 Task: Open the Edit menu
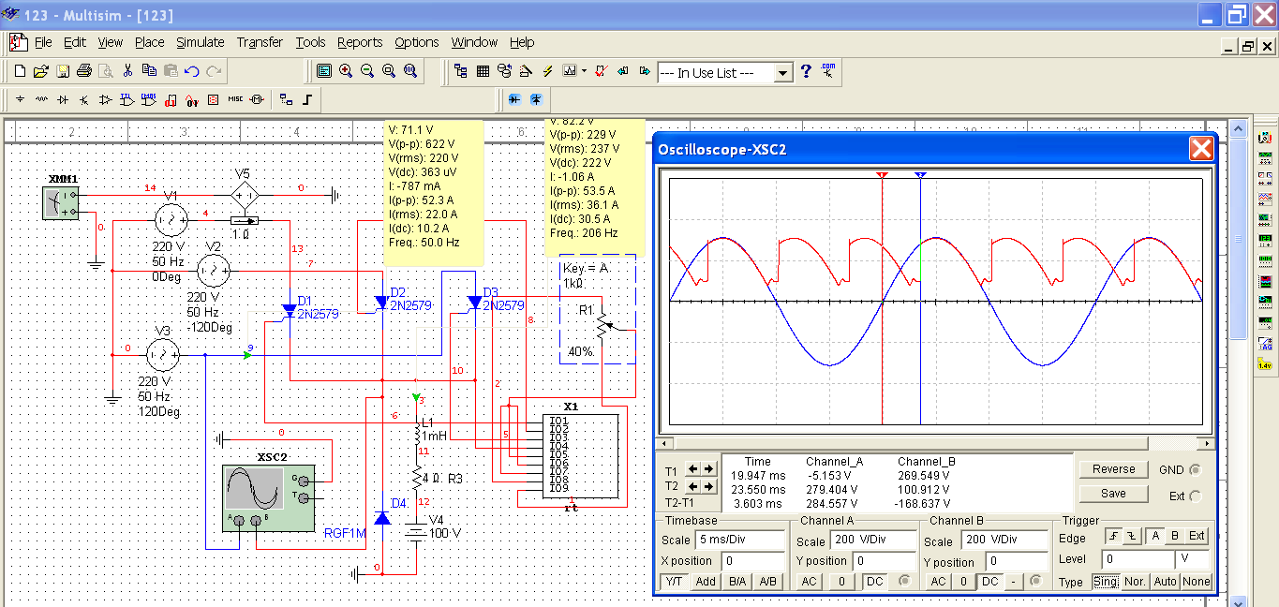(x=75, y=42)
